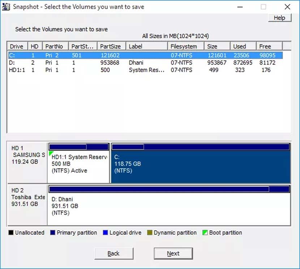The image size is (300, 269).
Task: Click the usage bar above System Reserved
Action: [x=79, y=147]
